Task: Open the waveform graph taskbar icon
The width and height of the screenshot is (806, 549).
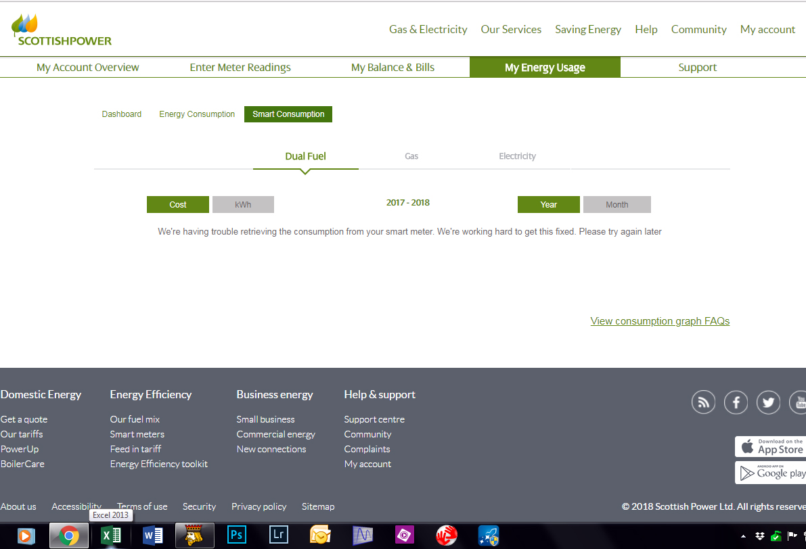Action: [362, 535]
